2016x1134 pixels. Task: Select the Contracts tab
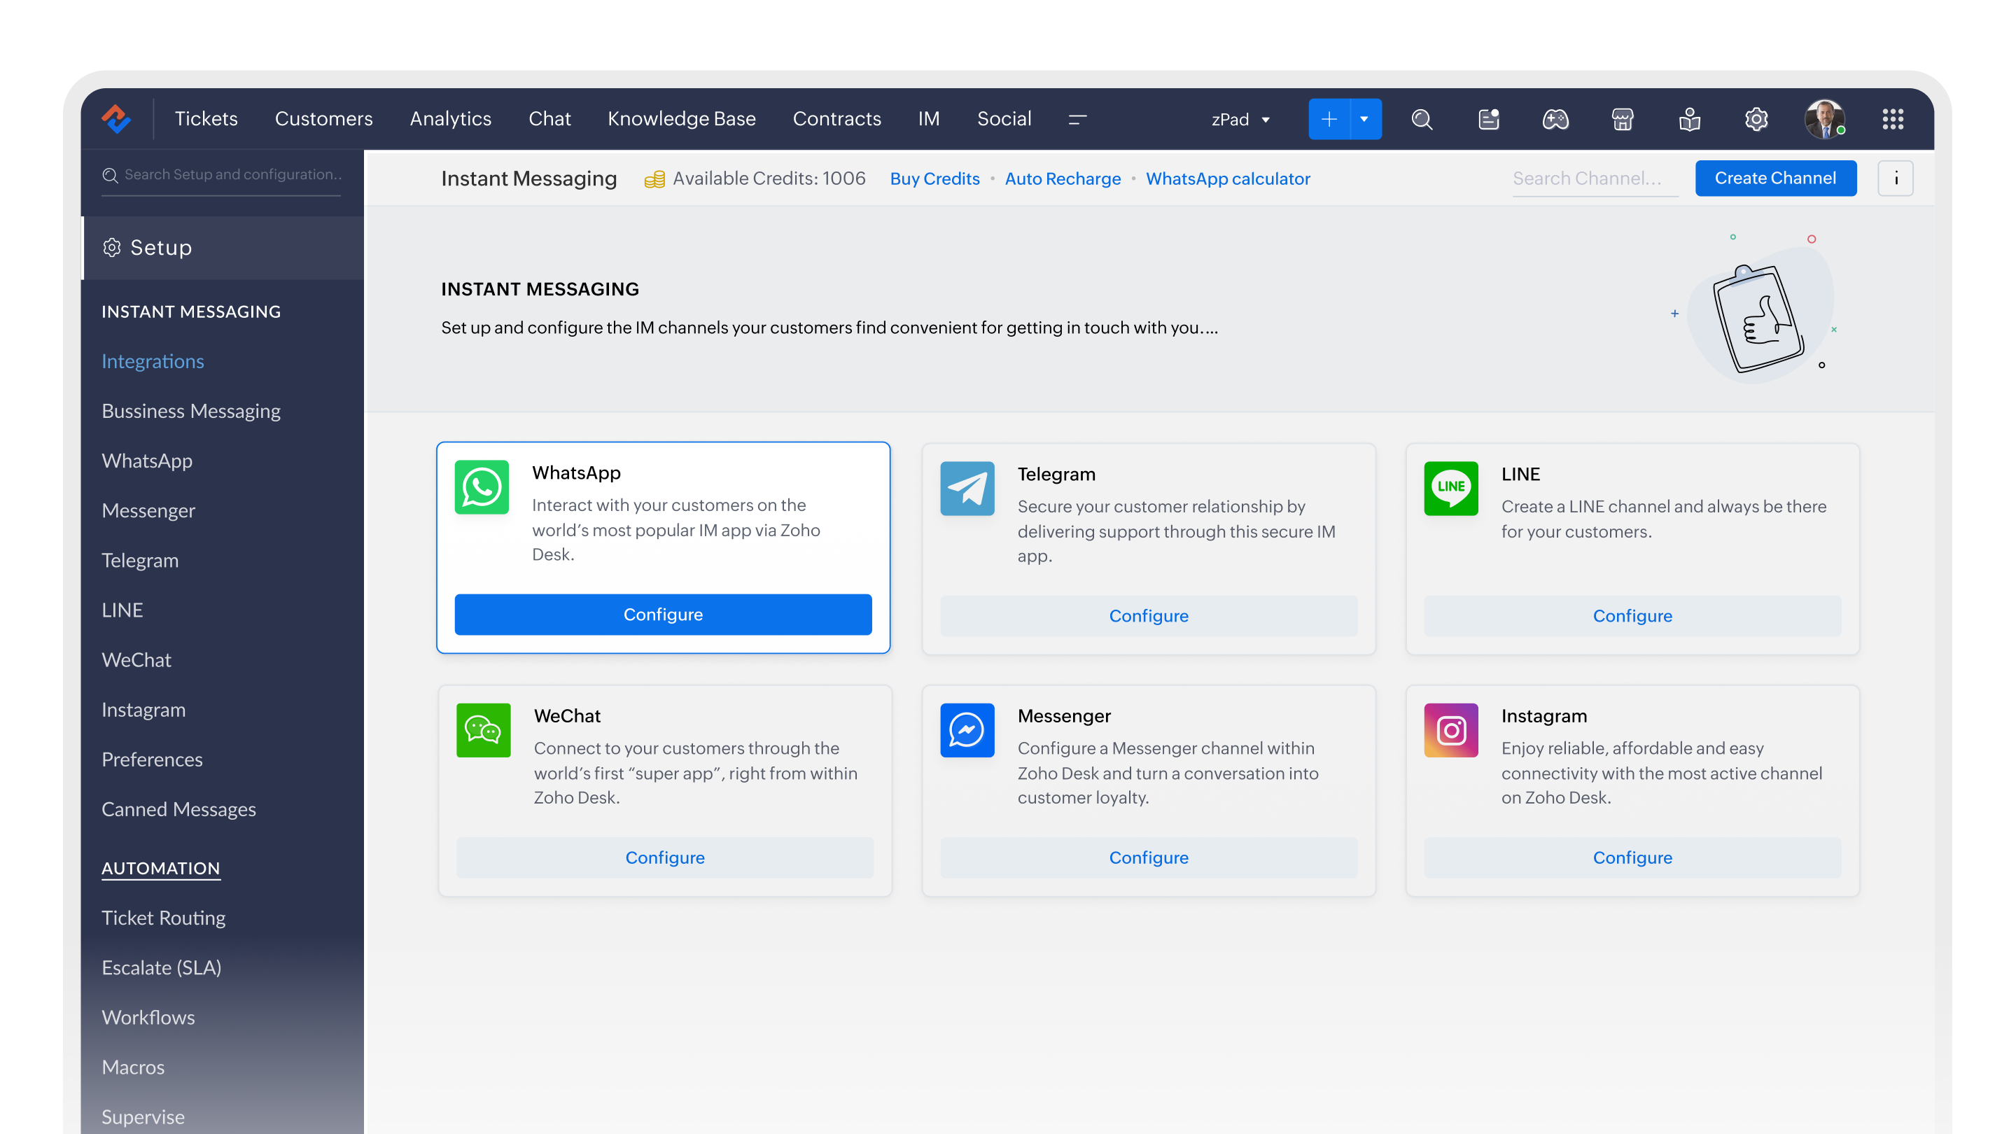836,119
